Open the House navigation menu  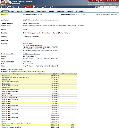pyautogui.click(x=14, y=7)
